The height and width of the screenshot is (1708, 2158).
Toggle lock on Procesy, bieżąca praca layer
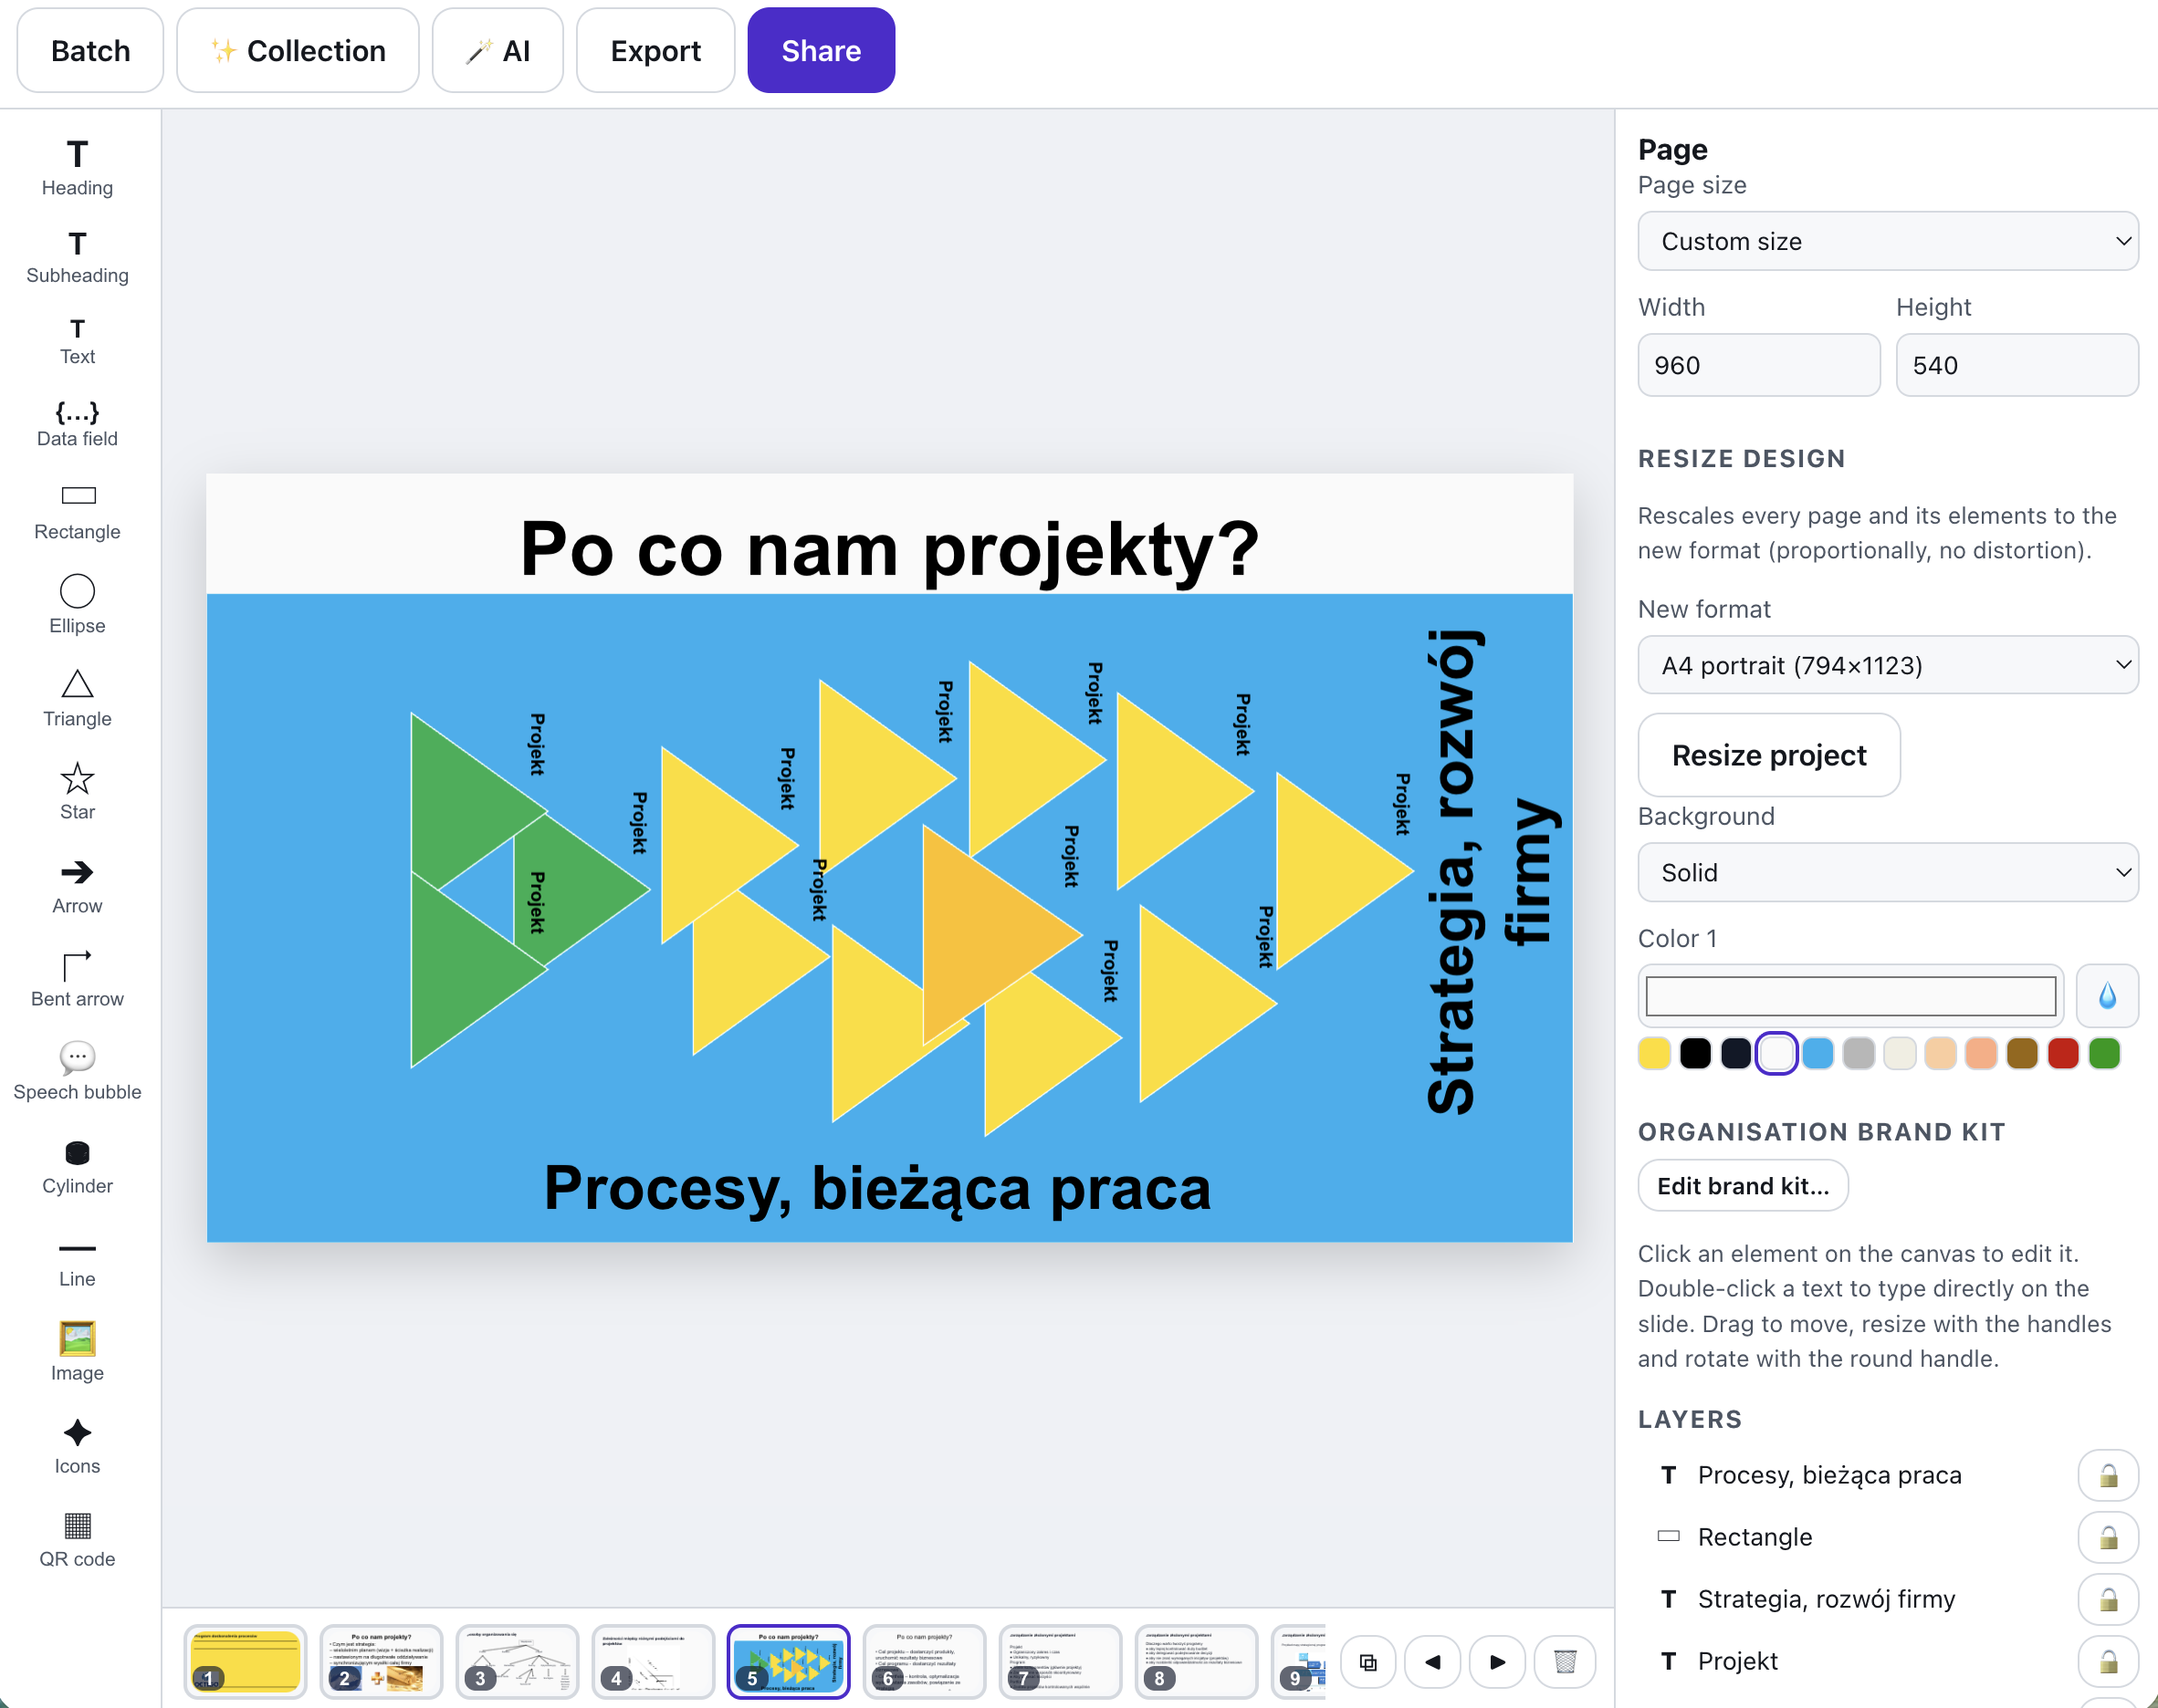coord(2108,1476)
